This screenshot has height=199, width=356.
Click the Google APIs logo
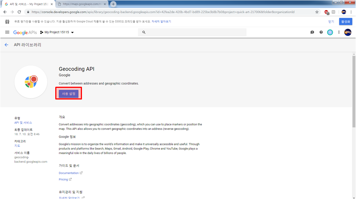25,32
